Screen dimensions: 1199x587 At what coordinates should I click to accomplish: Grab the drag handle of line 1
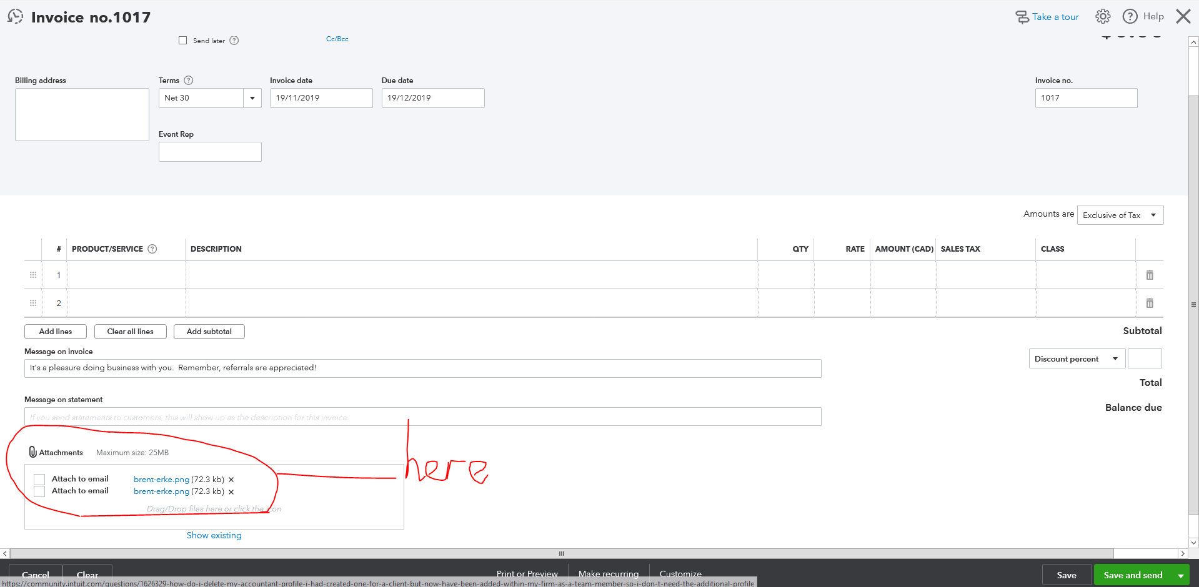(33, 275)
